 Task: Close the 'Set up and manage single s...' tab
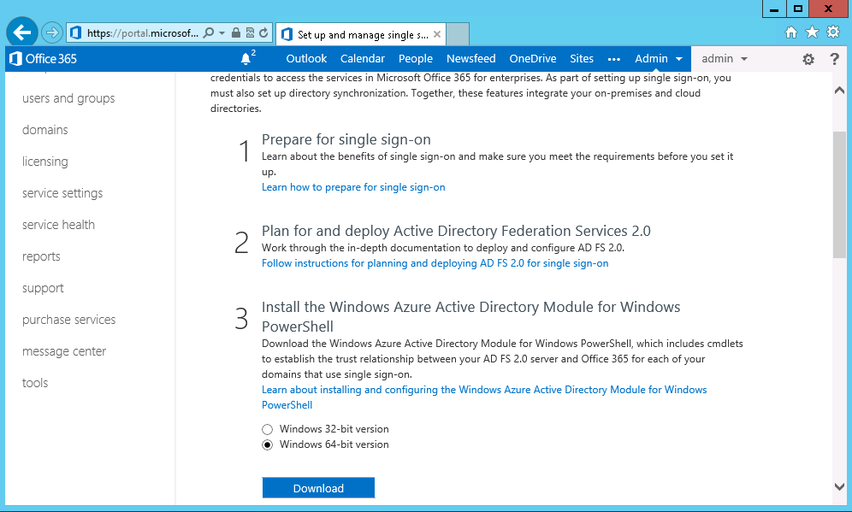(x=437, y=34)
